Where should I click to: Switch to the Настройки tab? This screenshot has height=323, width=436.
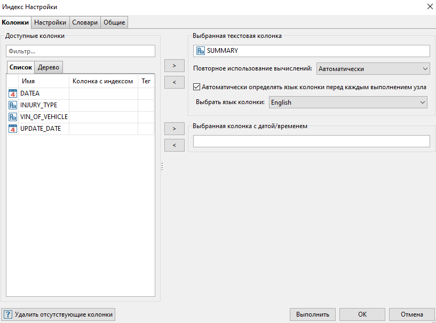(x=50, y=22)
